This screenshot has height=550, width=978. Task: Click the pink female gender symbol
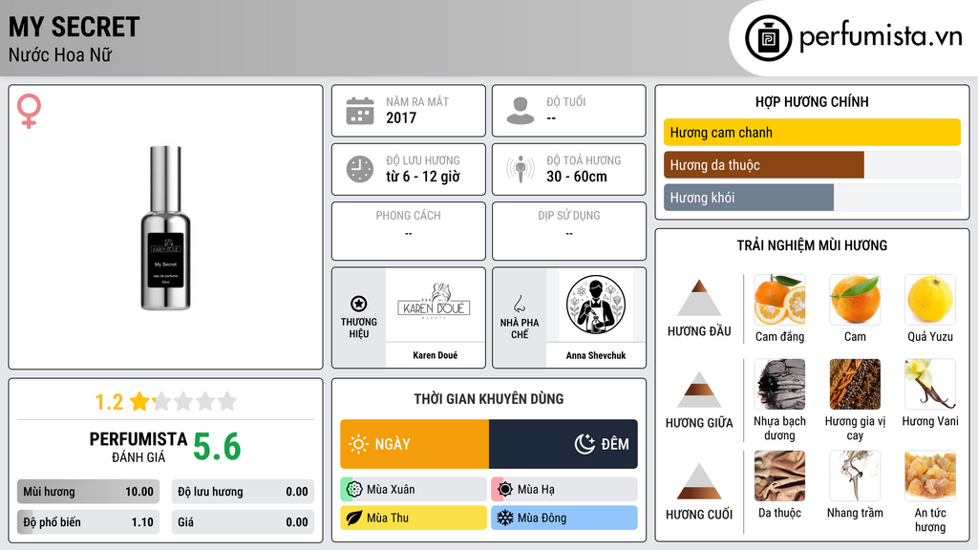(x=29, y=111)
